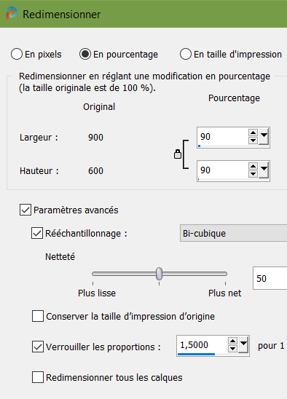
Task: Click the Netteté slider handle
Action: pos(160,274)
